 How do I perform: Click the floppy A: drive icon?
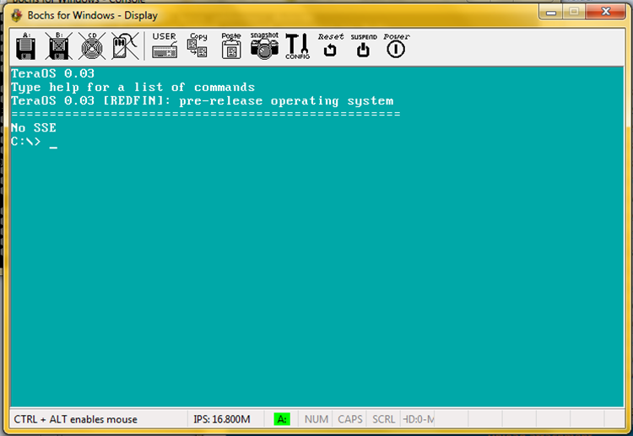click(x=26, y=46)
